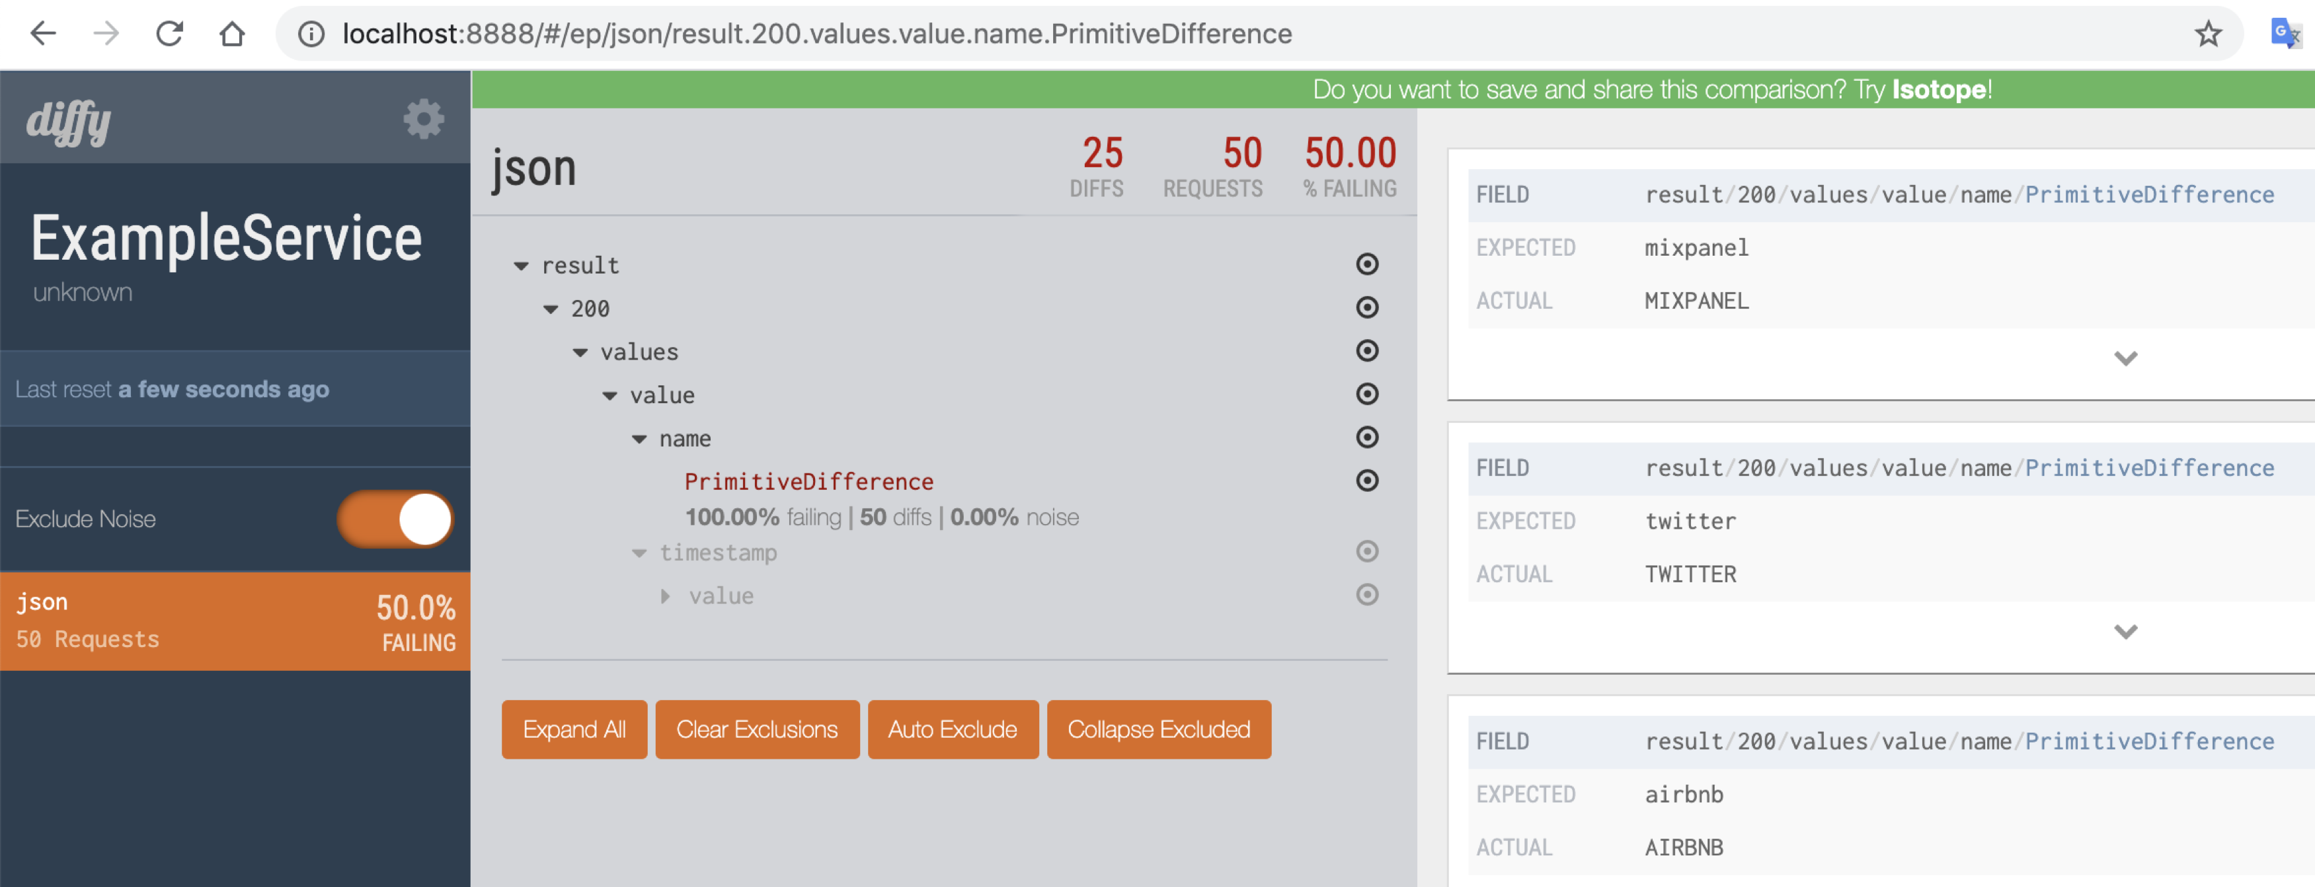The width and height of the screenshot is (2315, 887).
Task: Reload the page in the browser
Action: (169, 34)
